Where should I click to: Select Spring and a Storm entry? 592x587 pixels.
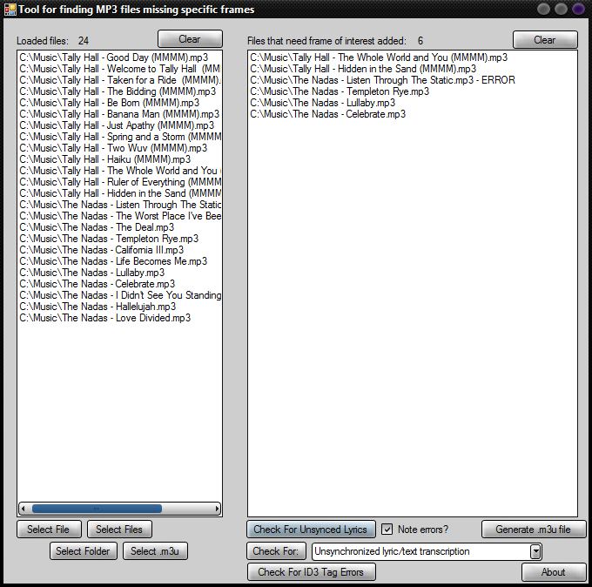pyautogui.click(x=119, y=137)
